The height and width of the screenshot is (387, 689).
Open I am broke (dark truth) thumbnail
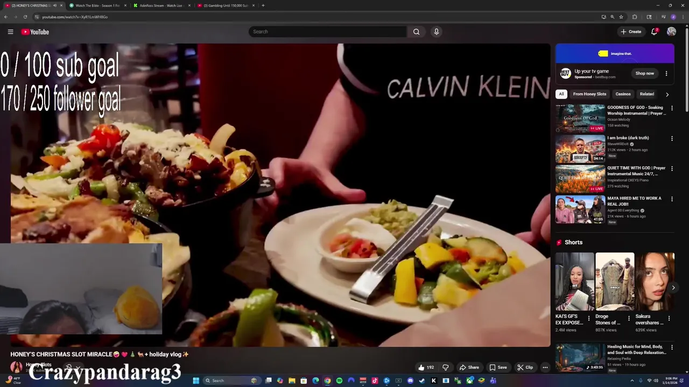click(x=580, y=148)
